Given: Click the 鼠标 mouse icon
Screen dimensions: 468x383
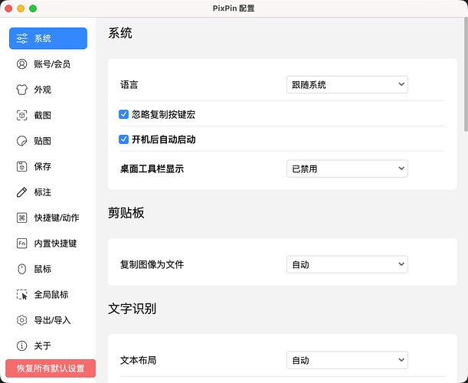Looking at the screenshot, I should coord(21,269).
